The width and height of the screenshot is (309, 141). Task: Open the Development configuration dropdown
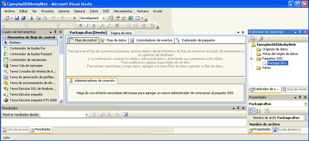tap(104, 18)
